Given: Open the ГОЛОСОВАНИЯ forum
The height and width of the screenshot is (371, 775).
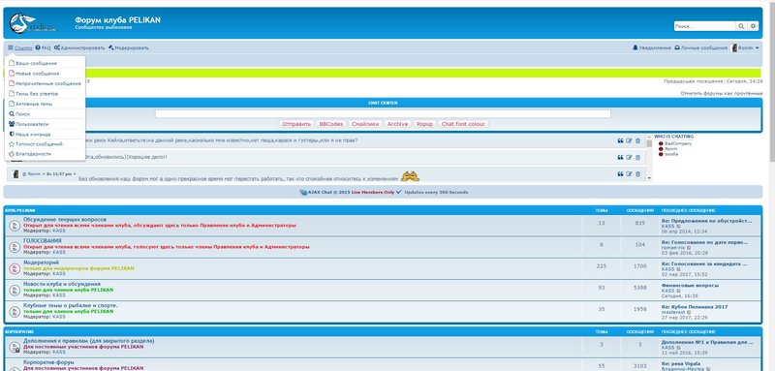Looking at the screenshot, I should 42,240.
